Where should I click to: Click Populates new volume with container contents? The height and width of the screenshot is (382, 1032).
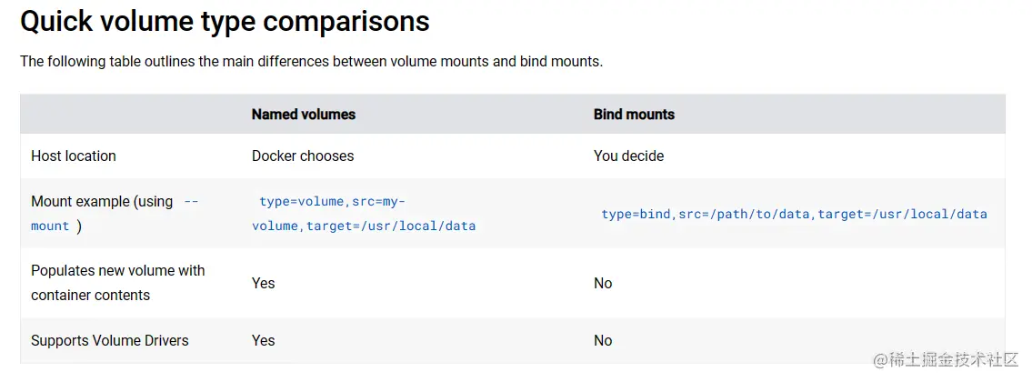click(118, 283)
